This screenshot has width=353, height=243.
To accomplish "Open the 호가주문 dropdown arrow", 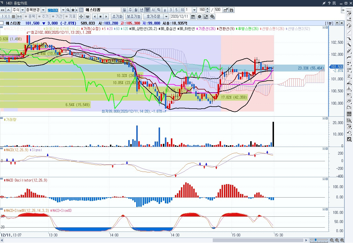I will click(x=167, y=17).
